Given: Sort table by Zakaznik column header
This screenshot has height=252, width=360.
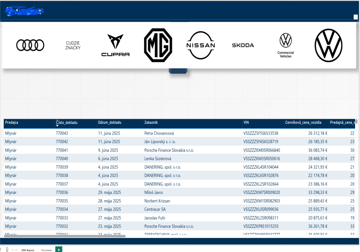Looking at the screenshot, I should [151, 122].
